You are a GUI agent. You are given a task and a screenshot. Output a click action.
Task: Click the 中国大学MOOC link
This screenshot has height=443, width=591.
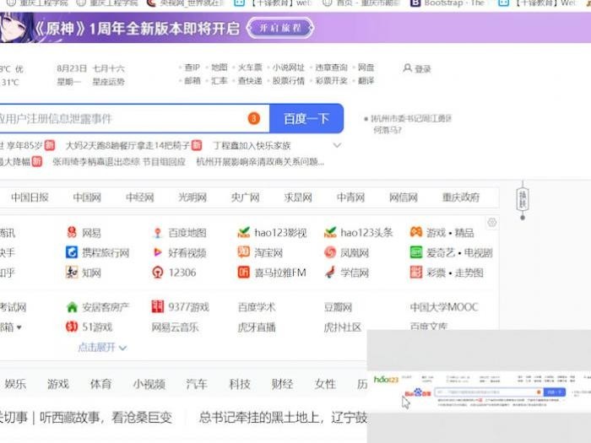pos(444,307)
